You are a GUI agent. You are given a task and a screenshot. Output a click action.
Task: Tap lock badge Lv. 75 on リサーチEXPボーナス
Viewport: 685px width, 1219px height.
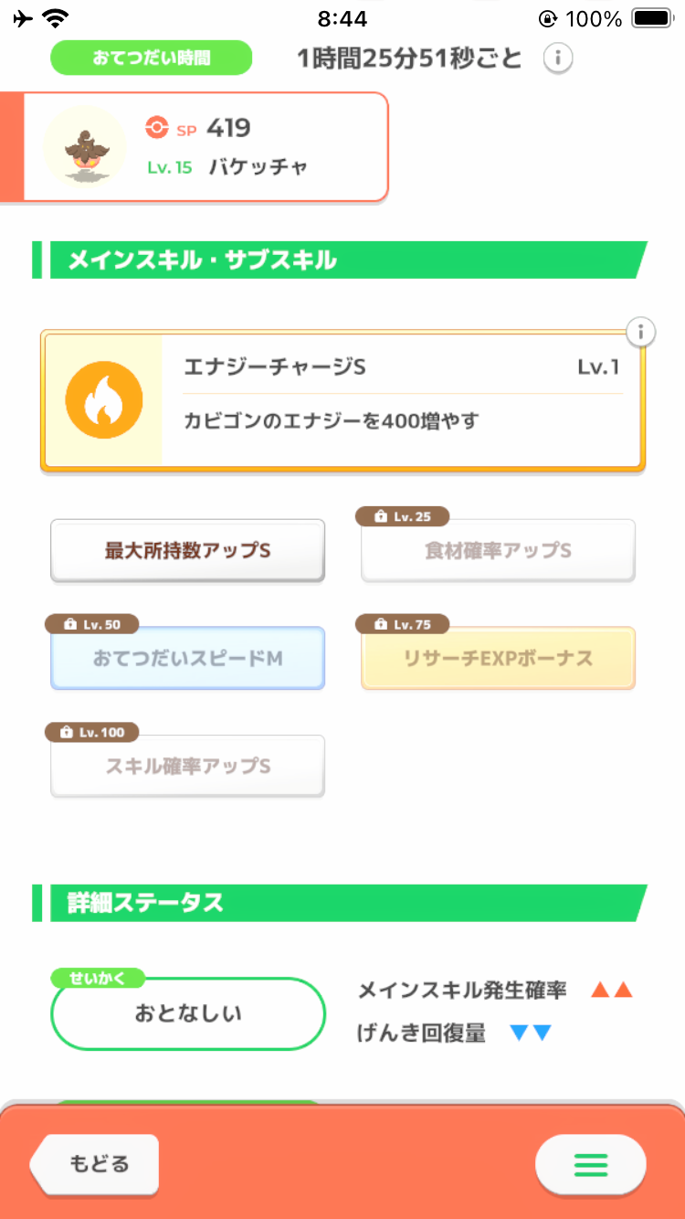pos(402,624)
